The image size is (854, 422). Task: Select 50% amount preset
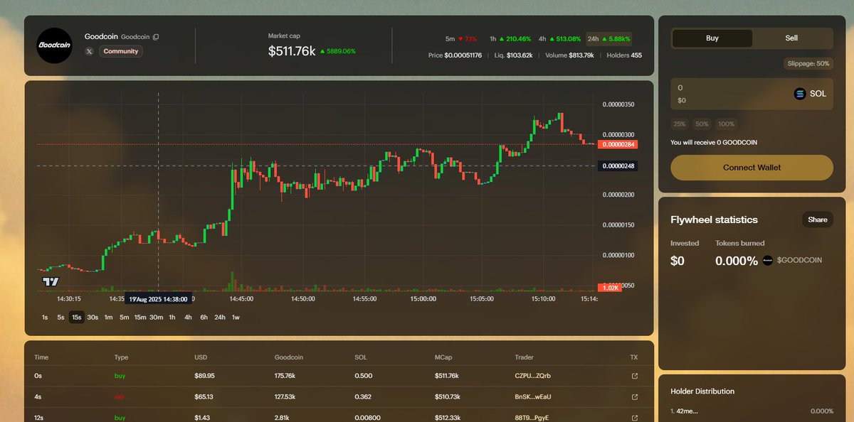click(x=702, y=124)
